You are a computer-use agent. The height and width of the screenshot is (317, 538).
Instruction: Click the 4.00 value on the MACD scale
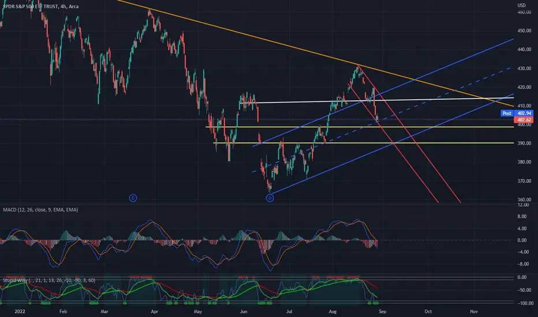click(x=522, y=228)
